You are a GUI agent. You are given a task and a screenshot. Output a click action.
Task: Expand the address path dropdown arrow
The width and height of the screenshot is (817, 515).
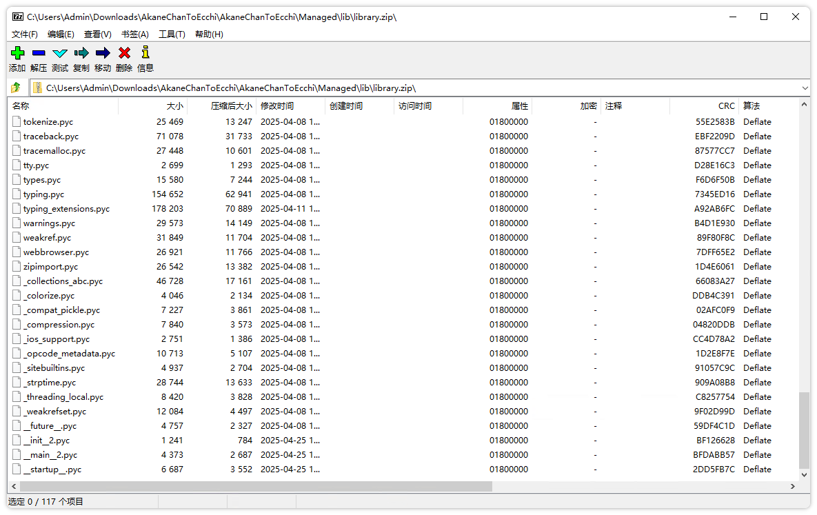pyautogui.click(x=805, y=88)
